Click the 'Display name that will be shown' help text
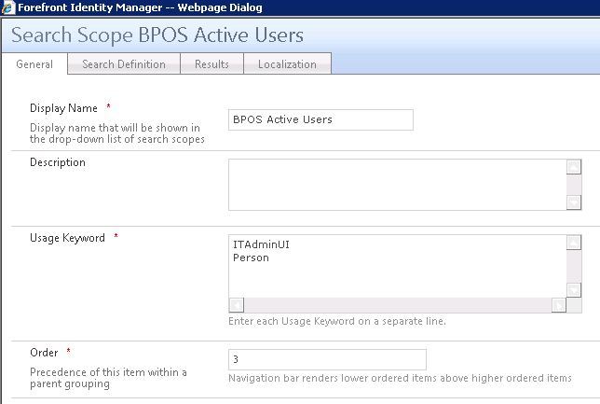This screenshot has width=600, height=404. (x=117, y=133)
